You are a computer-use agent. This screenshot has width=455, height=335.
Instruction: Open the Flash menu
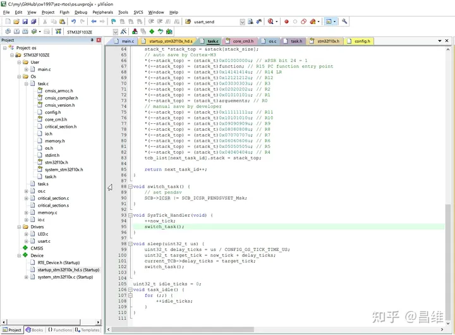coord(64,12)
